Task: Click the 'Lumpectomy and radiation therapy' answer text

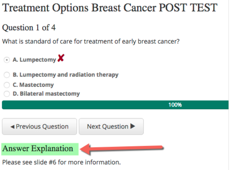Action: pyautogui.click(x=69, y=75)
